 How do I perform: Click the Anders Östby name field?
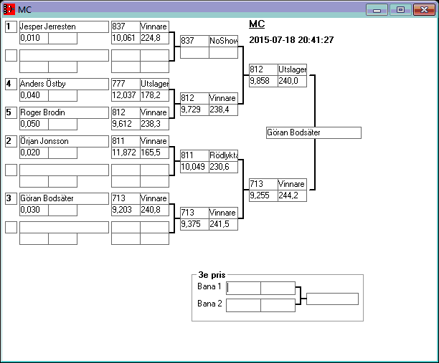coord(62,84)
